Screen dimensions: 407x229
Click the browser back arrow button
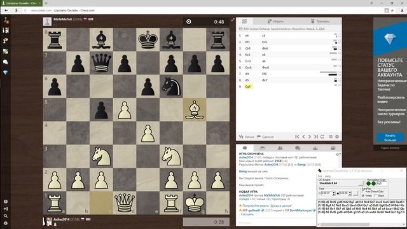coord(6,10)
